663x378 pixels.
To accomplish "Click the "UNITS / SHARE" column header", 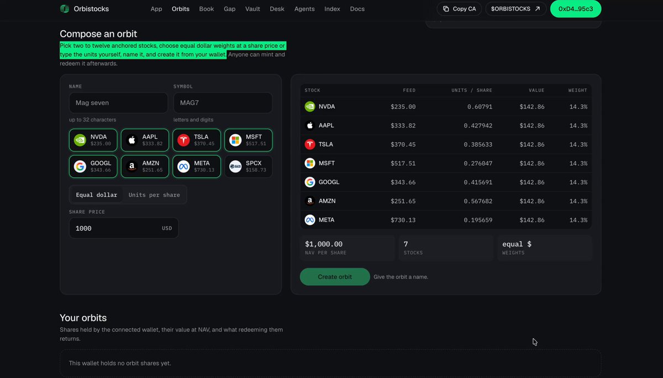I will click(x=471, y=90).
